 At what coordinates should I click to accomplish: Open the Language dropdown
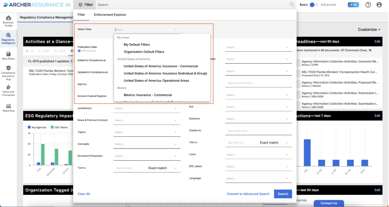(x=258, y=178)
